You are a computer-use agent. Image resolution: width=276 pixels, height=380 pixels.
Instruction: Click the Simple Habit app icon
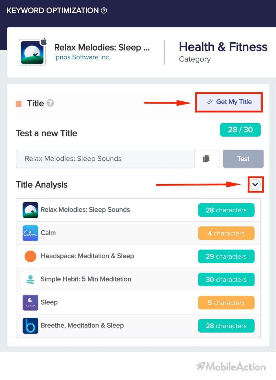click(x=30, y=279)
